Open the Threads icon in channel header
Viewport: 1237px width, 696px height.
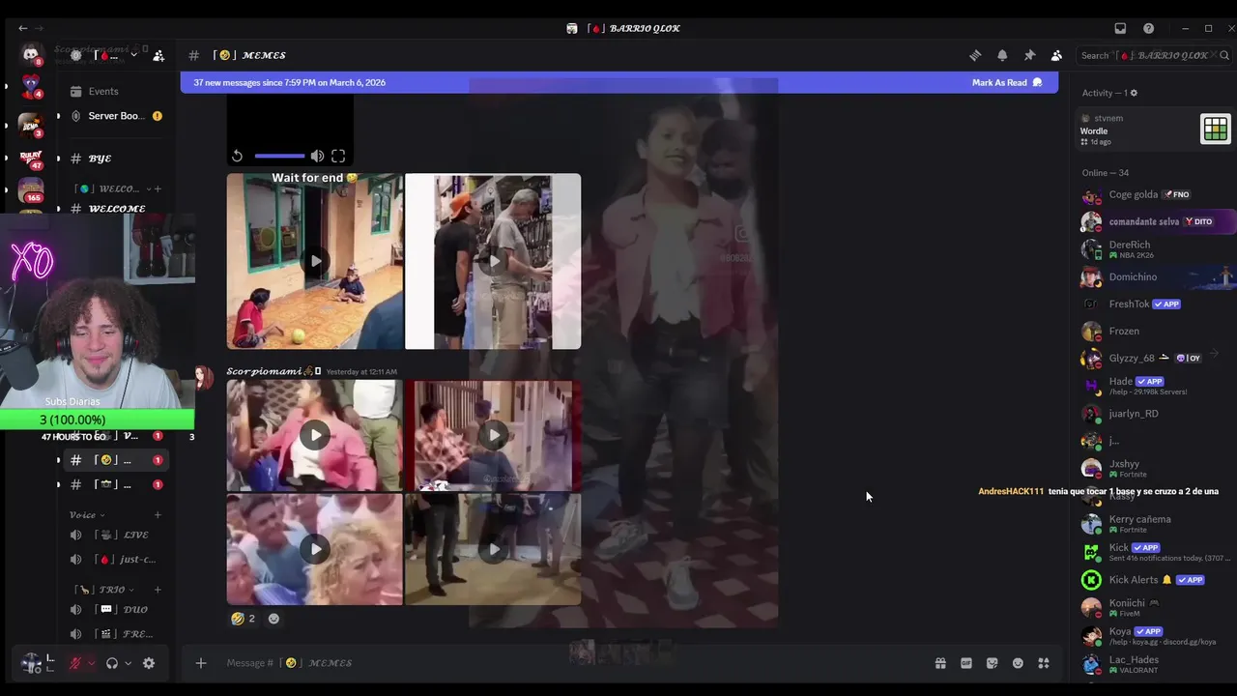pyautogui.click(x=975, y=55)
